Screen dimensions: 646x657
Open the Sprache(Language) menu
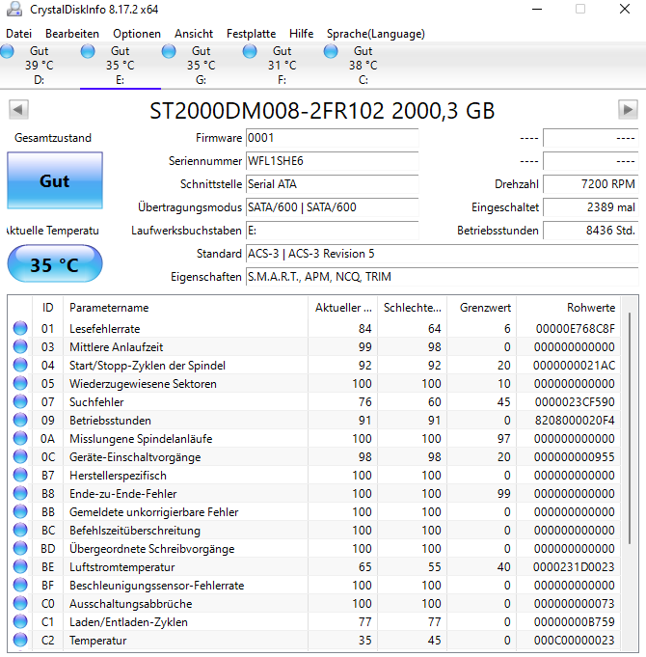[x=376, y=34]
